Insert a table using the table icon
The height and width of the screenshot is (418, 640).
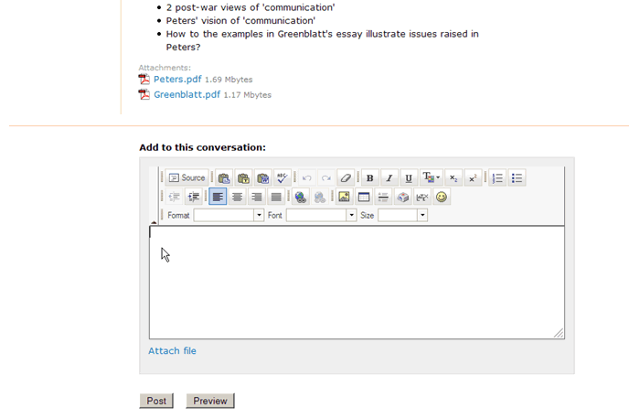363,197
